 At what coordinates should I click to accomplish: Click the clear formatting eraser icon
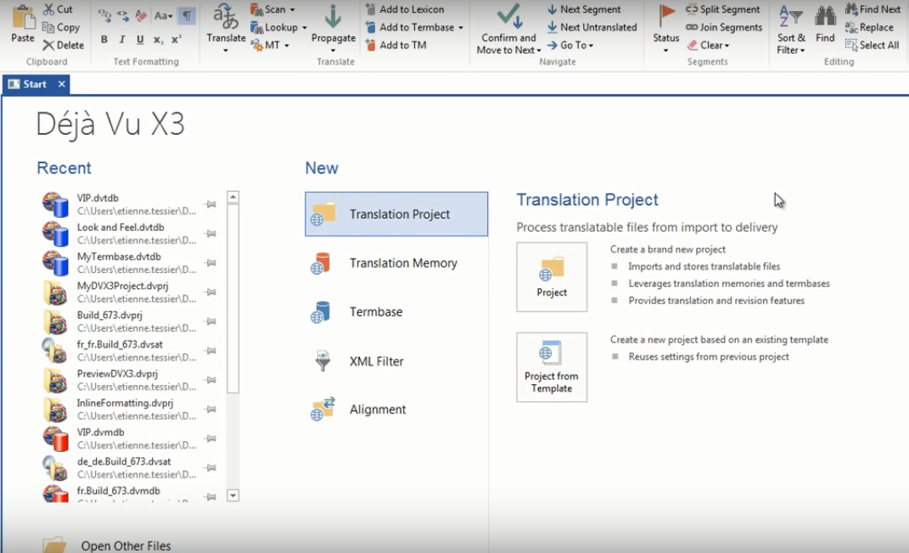click(141, 15)
